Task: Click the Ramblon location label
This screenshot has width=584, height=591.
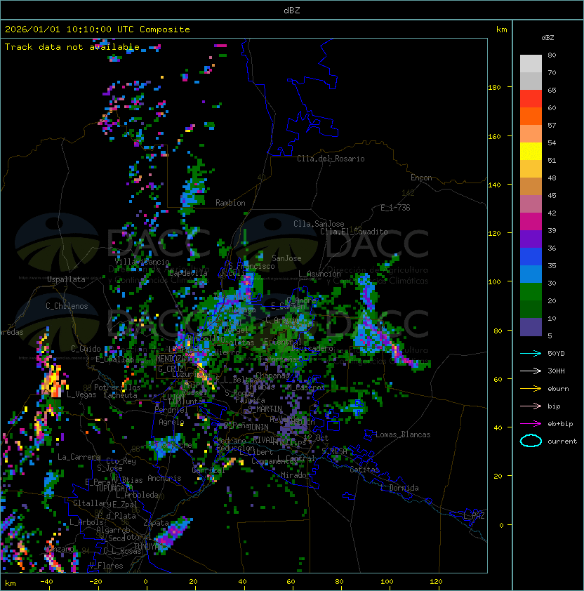Action: tap(230, 203)
